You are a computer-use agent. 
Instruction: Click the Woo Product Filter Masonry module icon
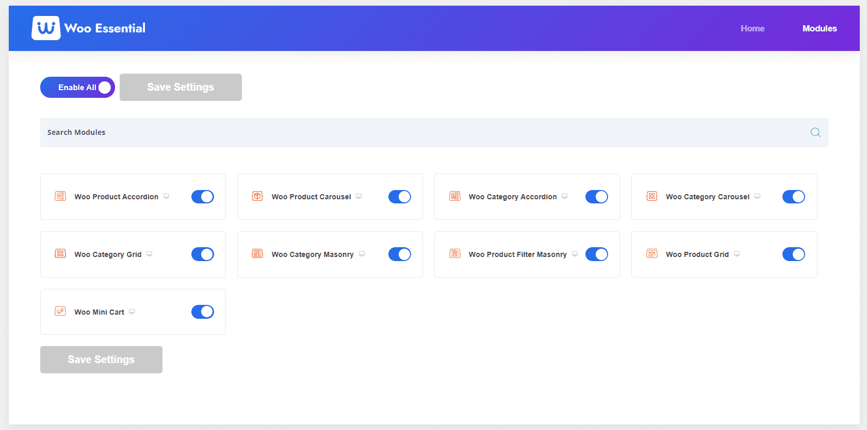click(x=455, y=254)
